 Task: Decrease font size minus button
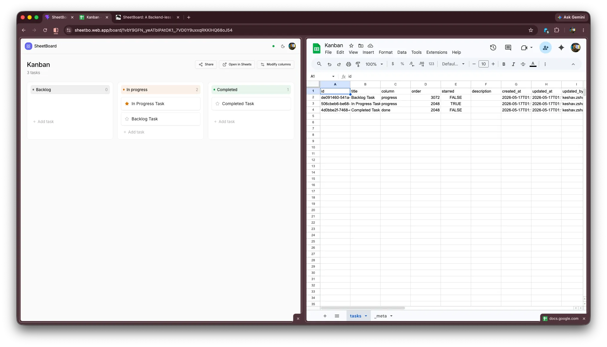tap(474, 64)
